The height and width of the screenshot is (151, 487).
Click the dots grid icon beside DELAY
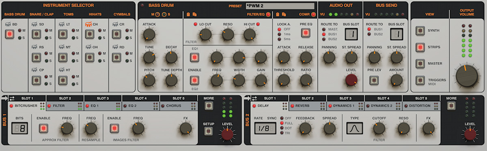(x=285, y=106)
